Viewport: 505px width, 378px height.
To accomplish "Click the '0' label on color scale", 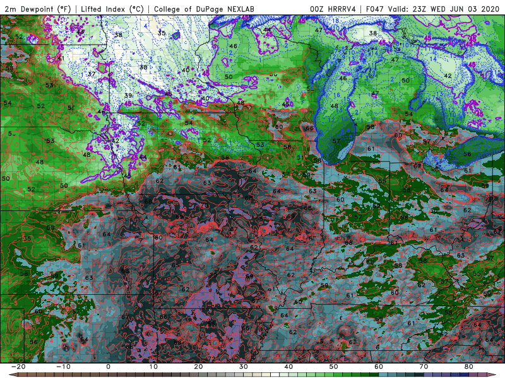I will click(x=108, y=367).
